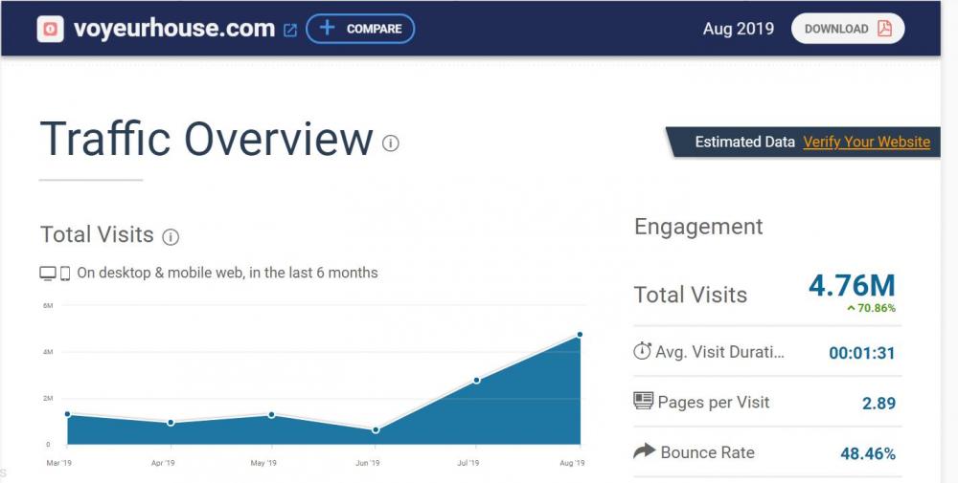Open the Verify Your Website link
958x483 pixels.
(x=866, y=142)
